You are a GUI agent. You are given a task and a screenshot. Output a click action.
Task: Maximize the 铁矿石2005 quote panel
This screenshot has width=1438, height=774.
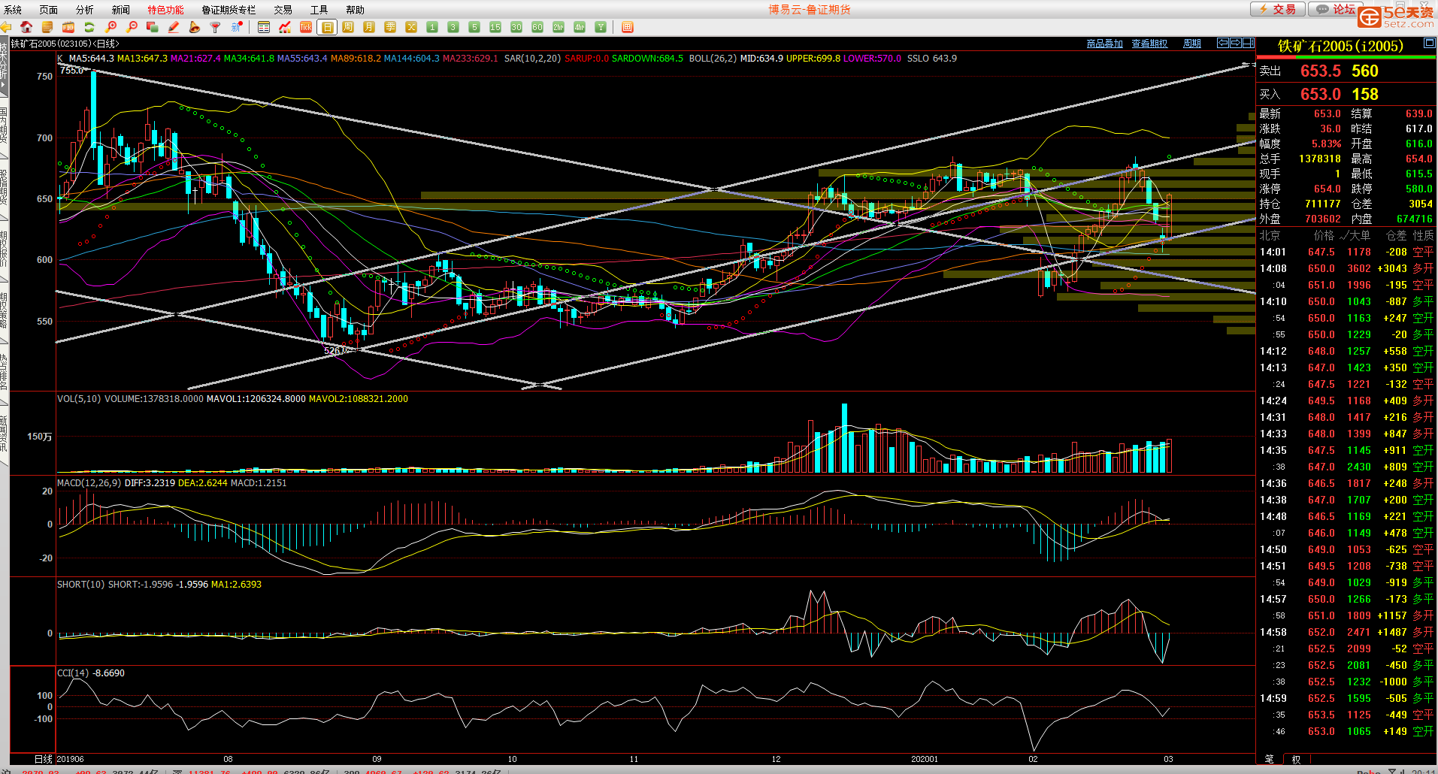(x=1429, y=44)
